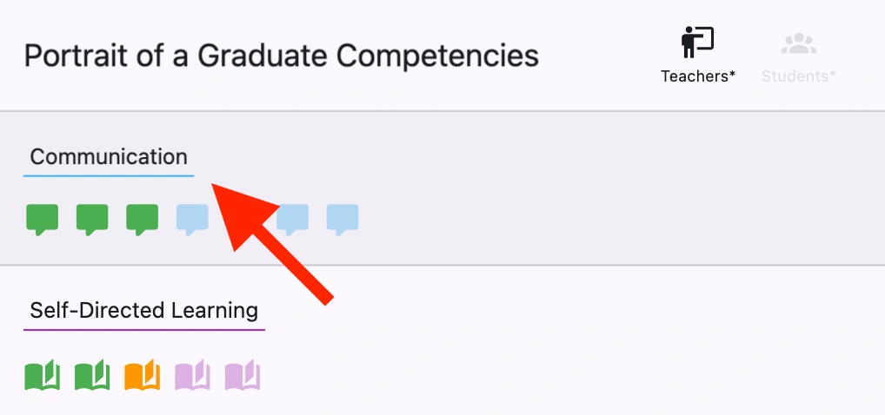Image resolution: width=885 pixels, height=415 pixels.
Task: Switch to the Students* view label
Action: point(798,76)
